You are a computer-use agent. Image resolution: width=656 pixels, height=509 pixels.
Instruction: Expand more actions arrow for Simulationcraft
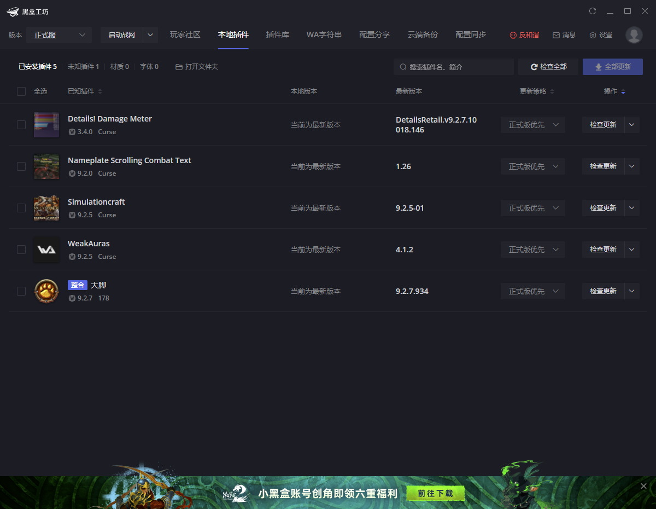tap(632, 208)
